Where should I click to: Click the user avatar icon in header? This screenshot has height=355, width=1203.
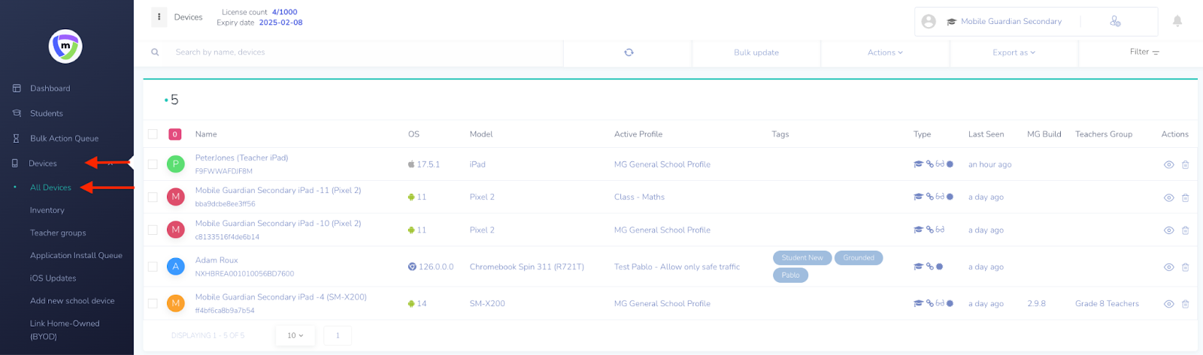click(929, 22)
